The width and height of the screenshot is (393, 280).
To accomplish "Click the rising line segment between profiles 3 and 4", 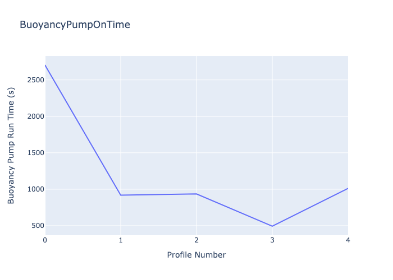I will pos(310,207).
